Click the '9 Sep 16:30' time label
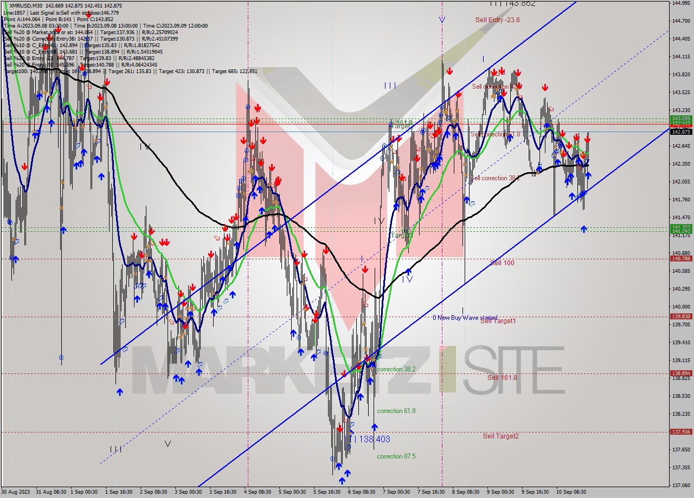The image size is (694, 498). point(535,492)
